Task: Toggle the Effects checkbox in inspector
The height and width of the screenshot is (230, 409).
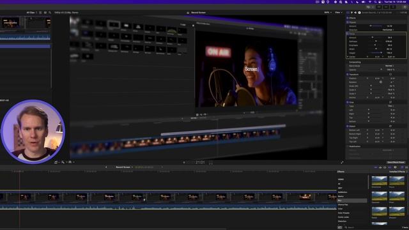Action: 348,18
